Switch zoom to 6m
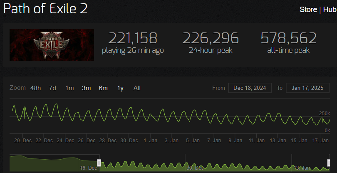Image resolution: width=337 pixels, height=173 pixels. click(x=103, y=88)
